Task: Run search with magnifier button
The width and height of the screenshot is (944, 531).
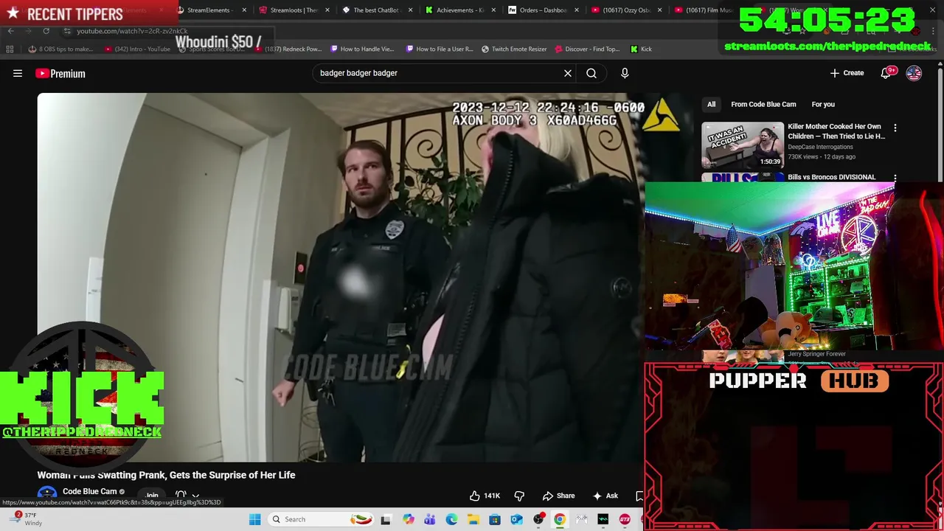Action: coord(591,73)
